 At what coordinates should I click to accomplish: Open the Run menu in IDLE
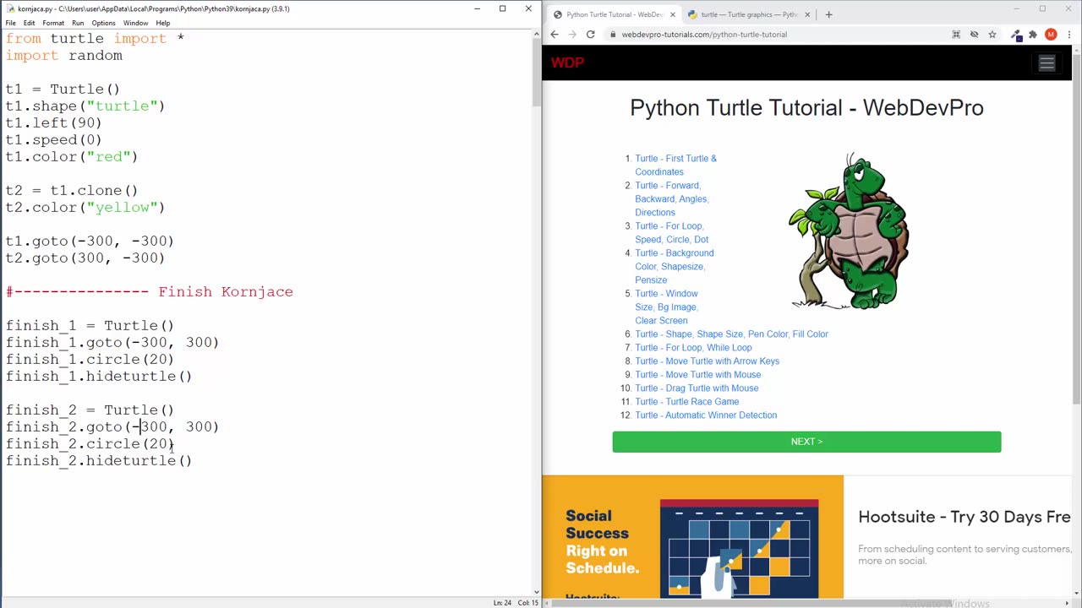tap(78, 23)
